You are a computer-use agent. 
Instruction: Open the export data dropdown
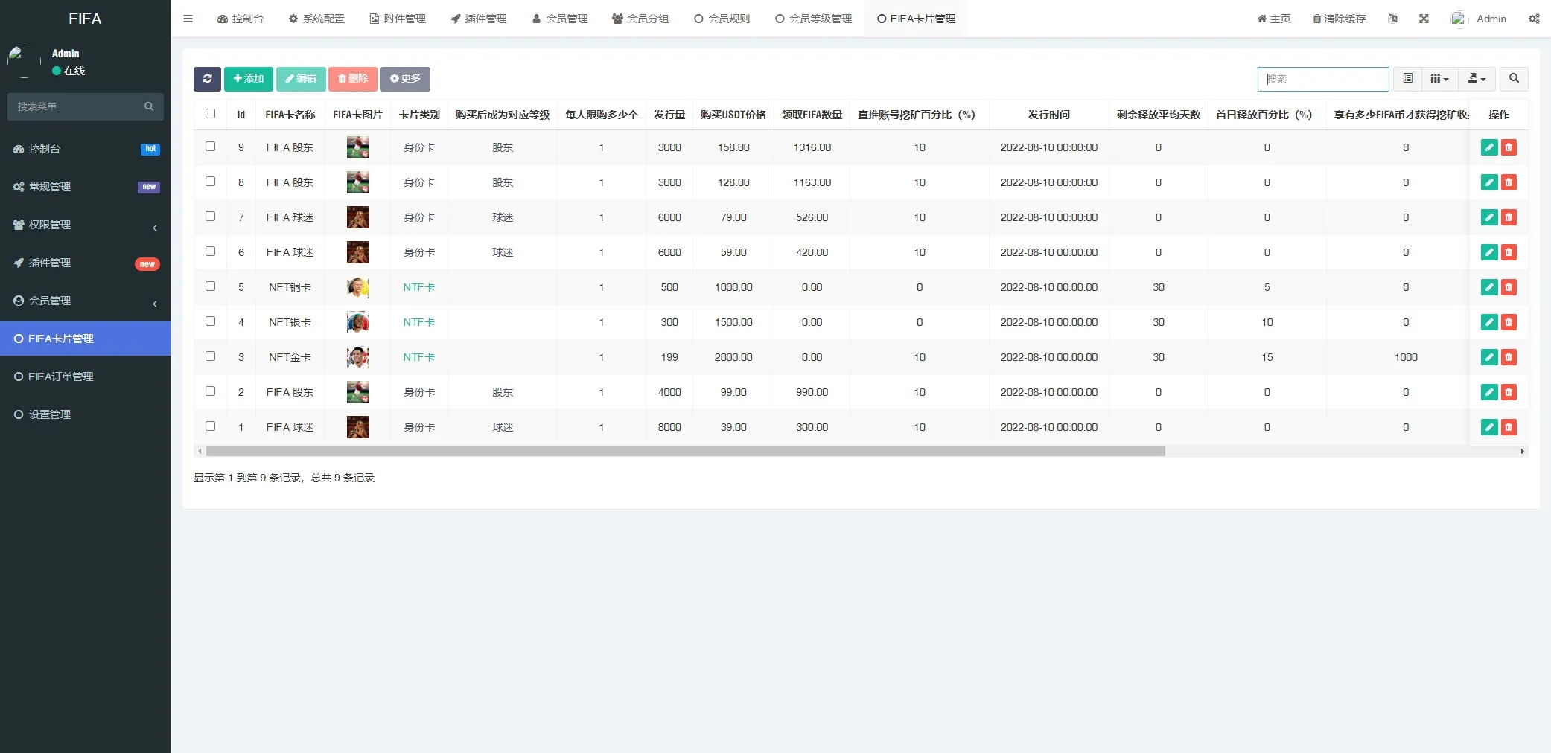[1476, 79]
